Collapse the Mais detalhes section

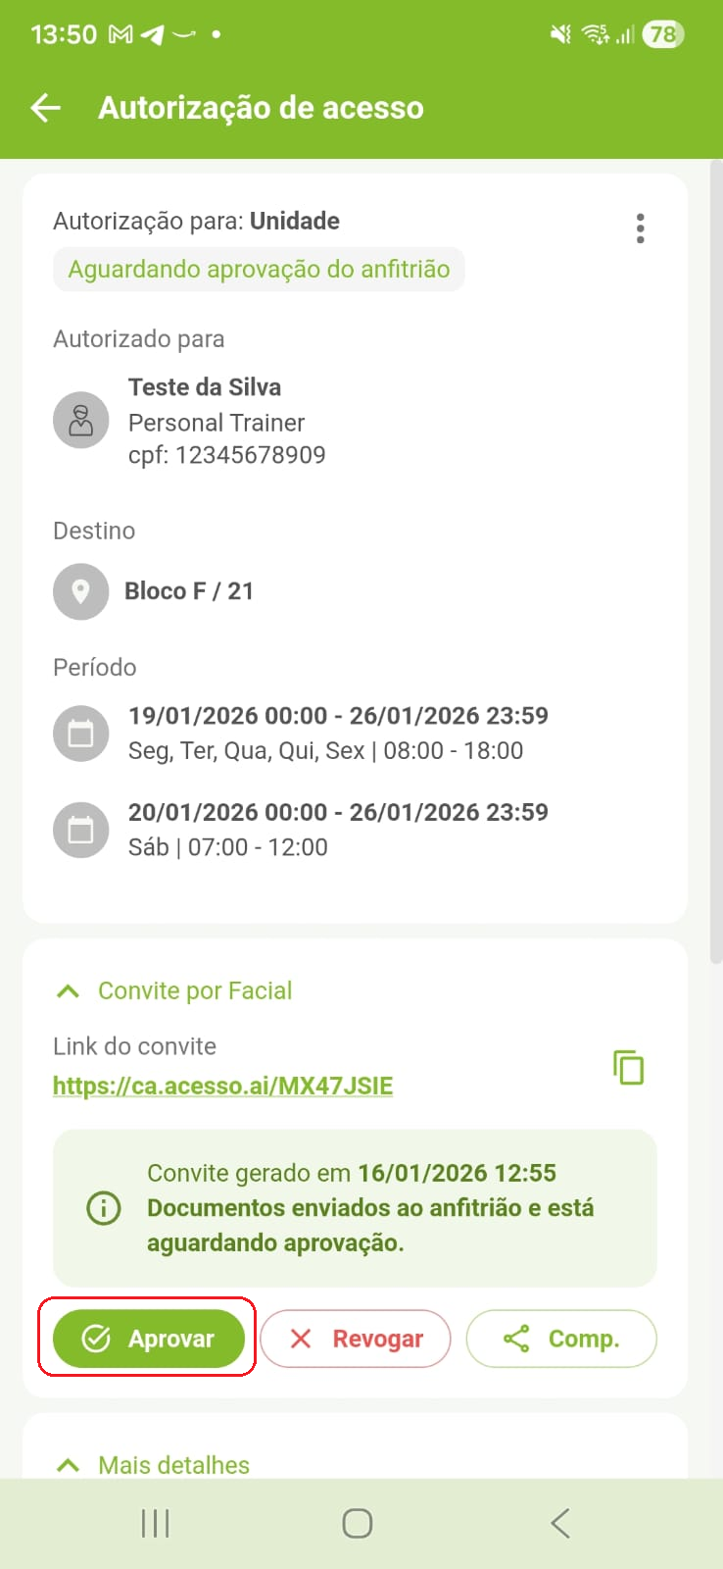pyautogui.click(x=69, y=1465)
